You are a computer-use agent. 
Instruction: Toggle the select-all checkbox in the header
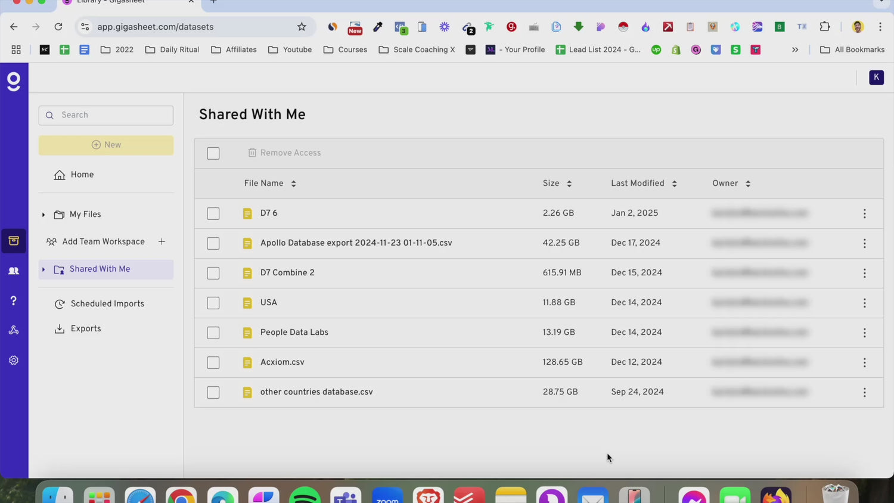tap(213, 153)
